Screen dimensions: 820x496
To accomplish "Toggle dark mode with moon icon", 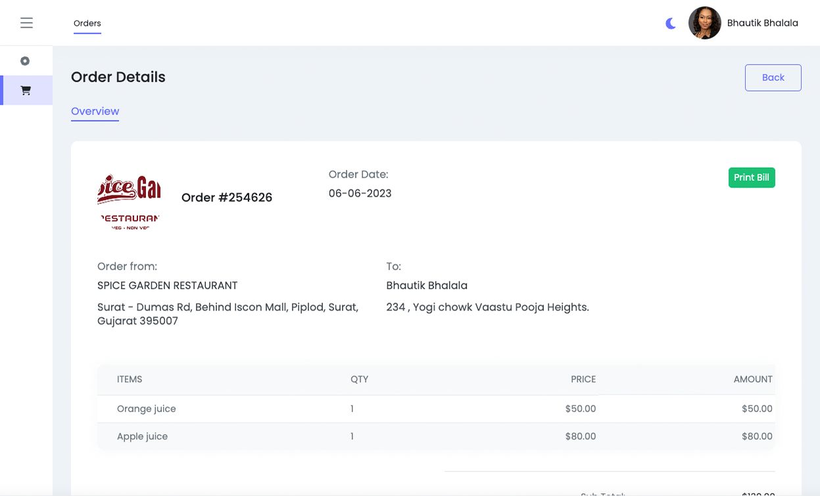I will pyautogui.click(x=671, y=24).
